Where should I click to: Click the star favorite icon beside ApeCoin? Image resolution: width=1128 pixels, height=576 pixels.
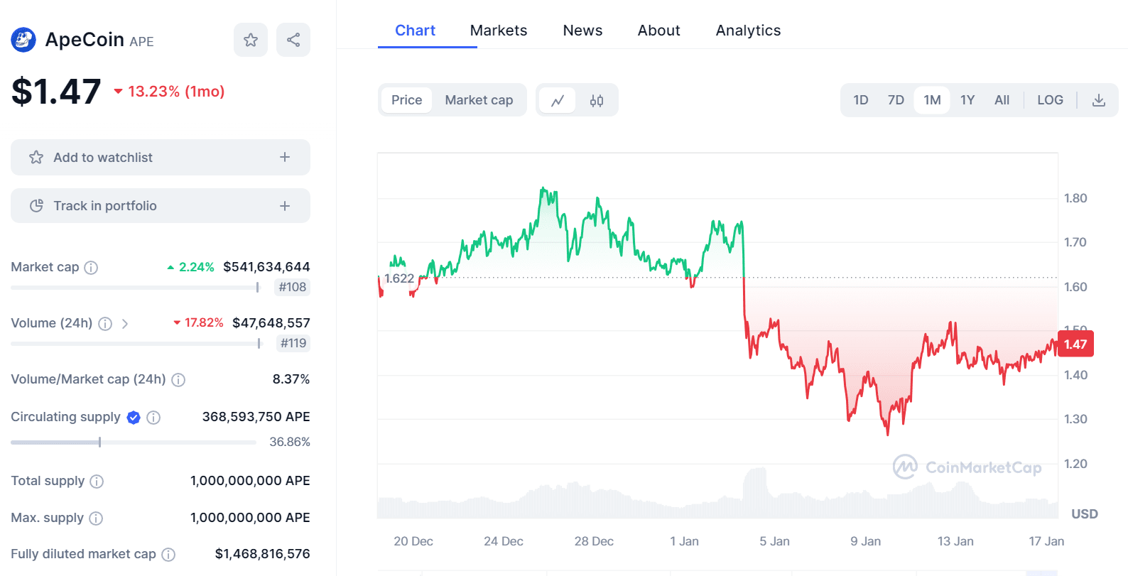251,40
